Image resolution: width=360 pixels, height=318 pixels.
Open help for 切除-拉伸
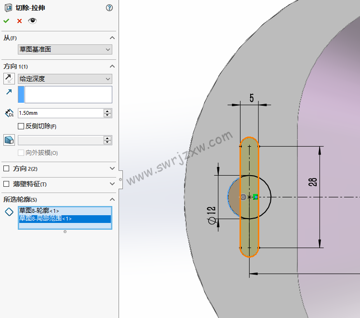109,8
